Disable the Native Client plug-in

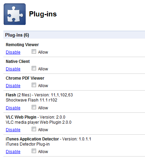(13, 69)
